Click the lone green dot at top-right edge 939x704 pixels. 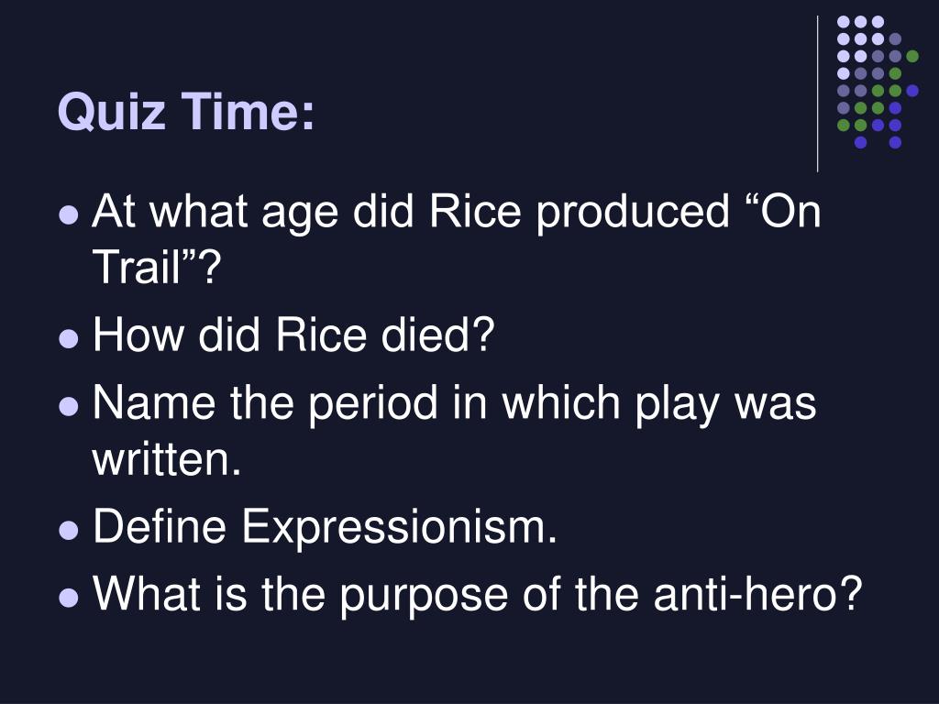point(912,56)
